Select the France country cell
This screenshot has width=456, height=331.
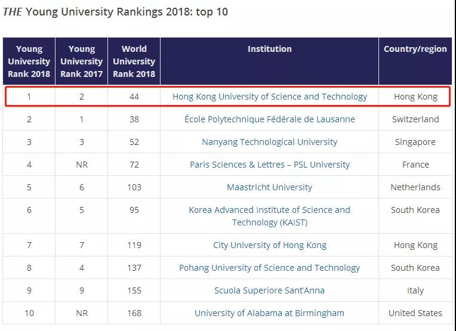coord(415,165)
